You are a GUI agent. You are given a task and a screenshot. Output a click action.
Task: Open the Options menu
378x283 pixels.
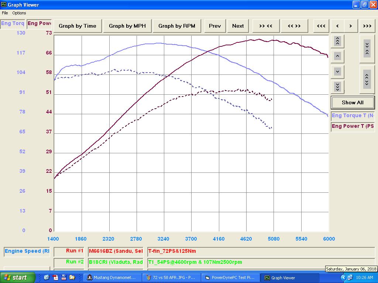click(19, 13)
